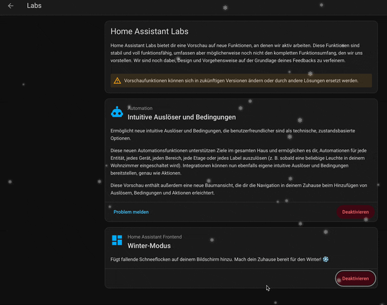This screenshot has width=387, height=305.
Task: Select the Intuitive Auslöser und Bedingungen heading
Action: [x=181, y=117]
